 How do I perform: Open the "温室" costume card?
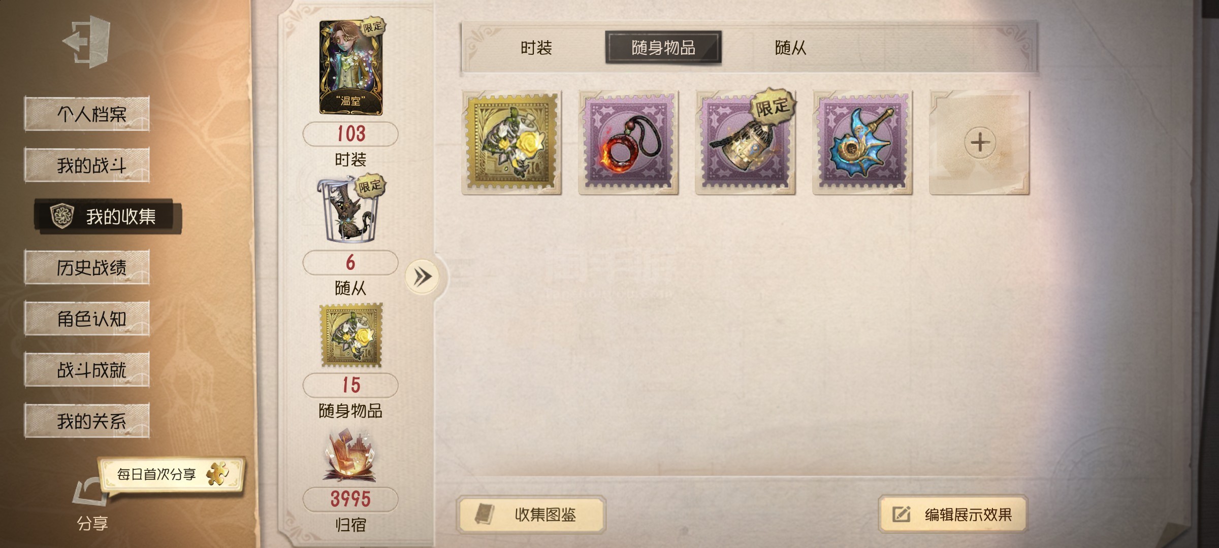(x=351, y=67)
